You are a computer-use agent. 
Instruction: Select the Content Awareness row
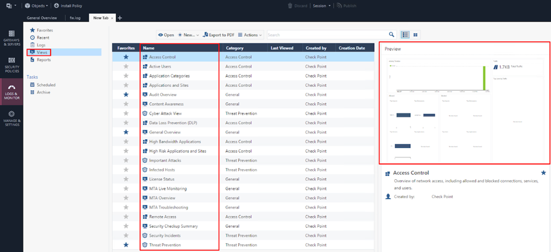point(243,104)
